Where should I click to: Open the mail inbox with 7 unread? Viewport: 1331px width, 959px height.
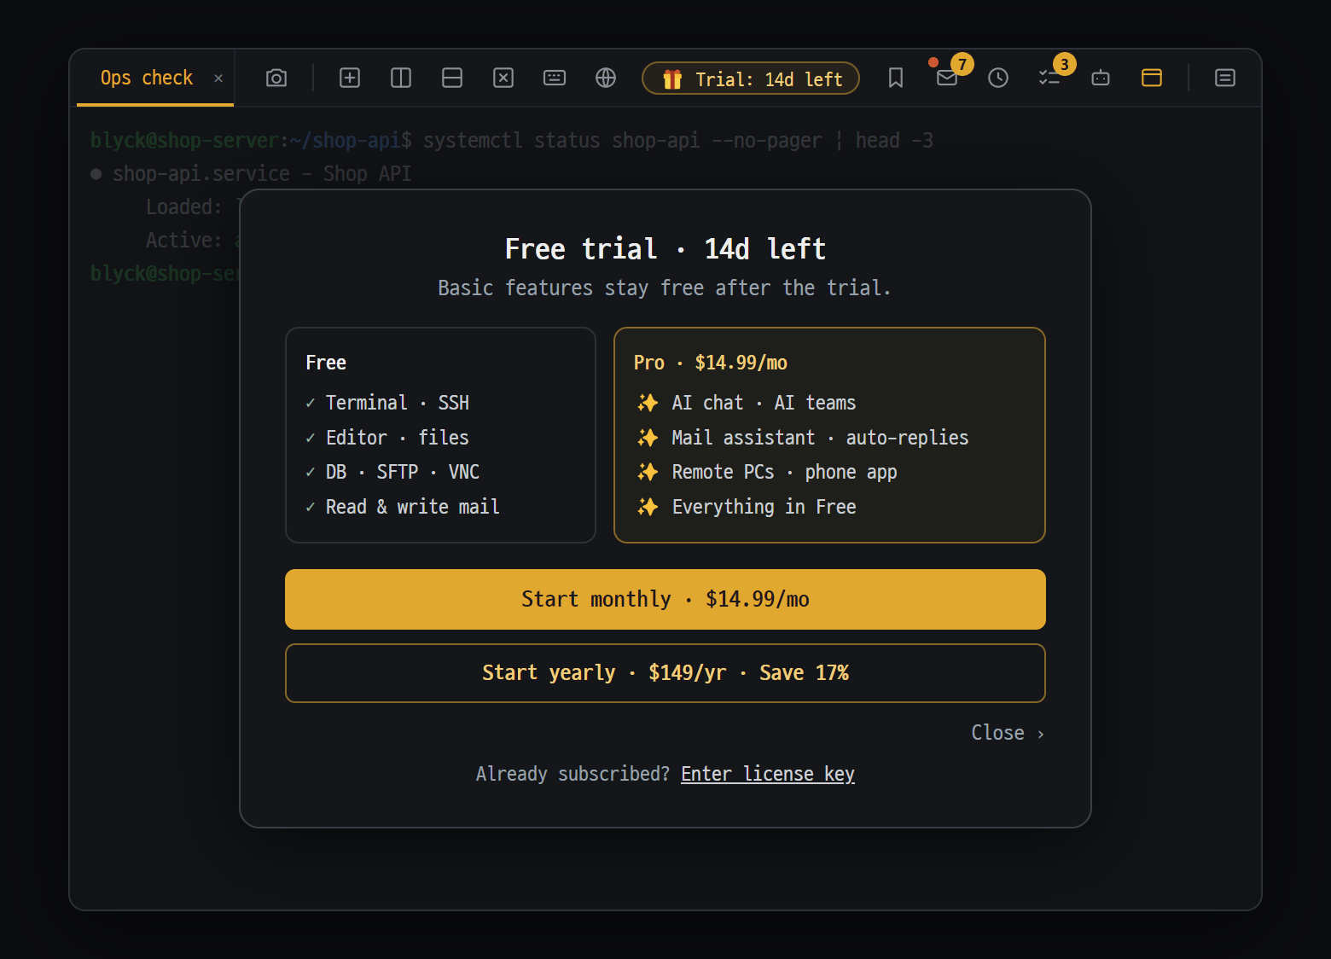[947, 78]
